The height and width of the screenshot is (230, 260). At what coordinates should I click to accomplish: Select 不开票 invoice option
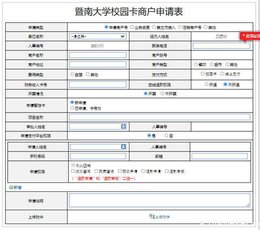(162, 93)
